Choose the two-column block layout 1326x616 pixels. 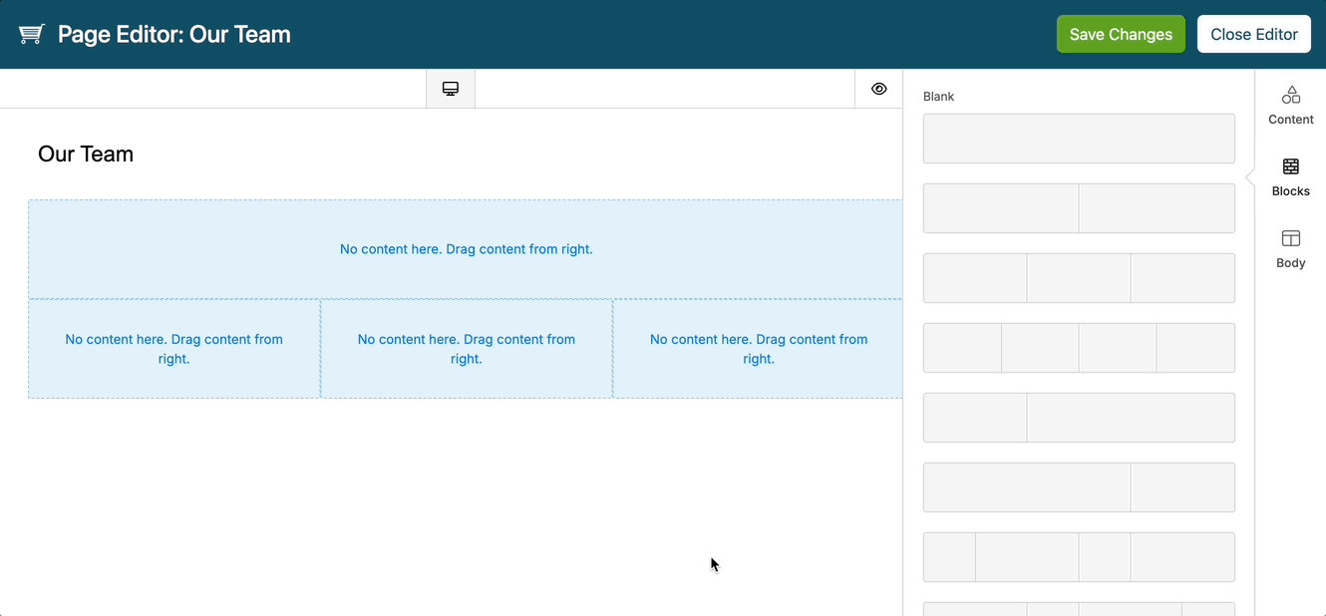tap(1079, 208)
